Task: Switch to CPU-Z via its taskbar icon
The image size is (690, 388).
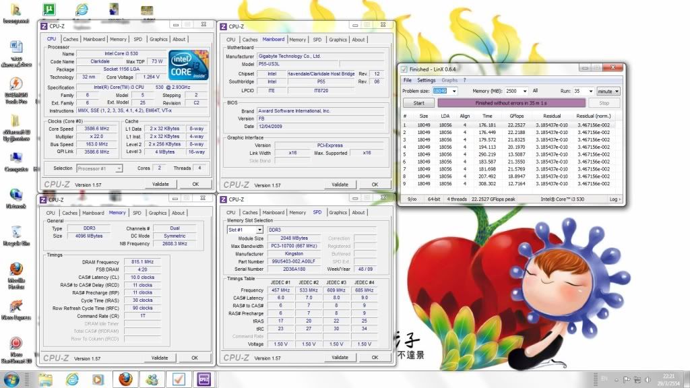Action: click(203, 378)
